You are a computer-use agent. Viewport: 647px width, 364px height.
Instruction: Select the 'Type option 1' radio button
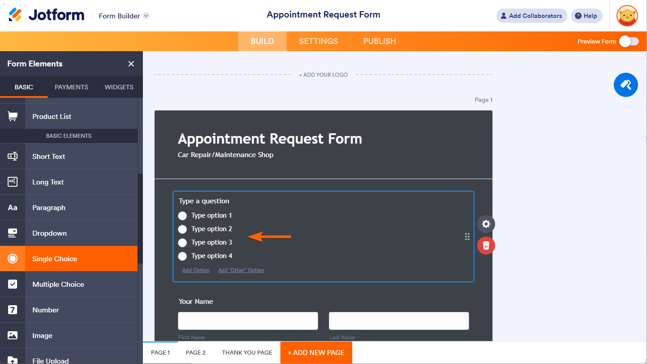click(182, 215)
